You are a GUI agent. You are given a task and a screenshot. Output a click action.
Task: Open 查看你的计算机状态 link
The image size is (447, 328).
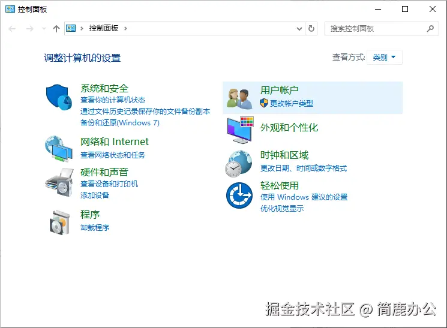[x=113, y=100]
